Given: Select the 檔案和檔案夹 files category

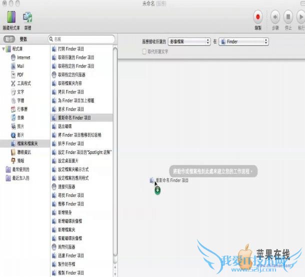Looking at the screenshot, I should tap(25, 143).
